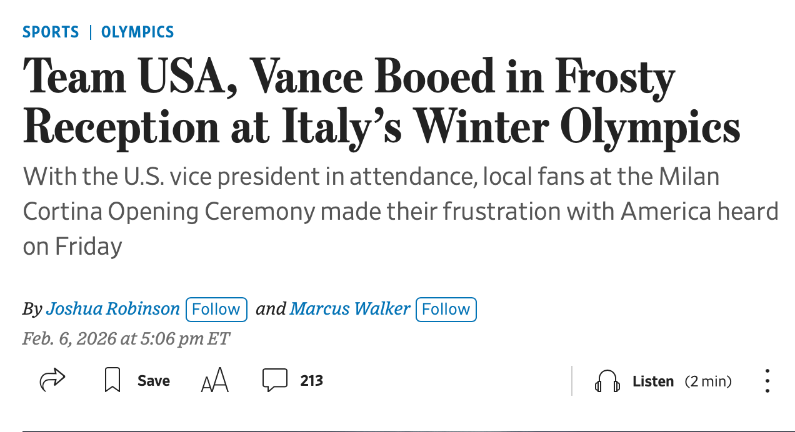The height and width of the screenshot is (432, 795).
Task: Open comments via the speech bubble icon
Action: [275, 380]
